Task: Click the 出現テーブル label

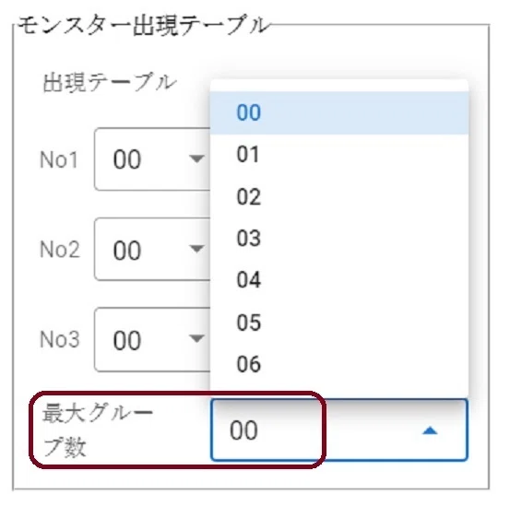Action: [x=110, y=82]
